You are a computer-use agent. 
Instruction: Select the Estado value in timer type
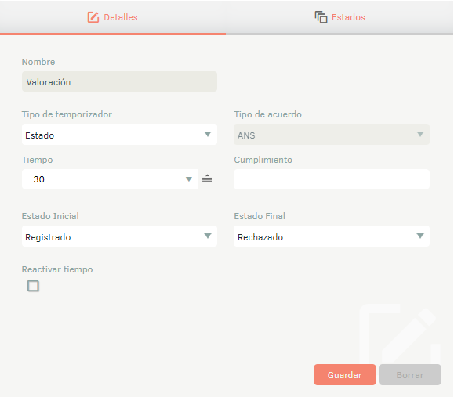coord(40,135)
